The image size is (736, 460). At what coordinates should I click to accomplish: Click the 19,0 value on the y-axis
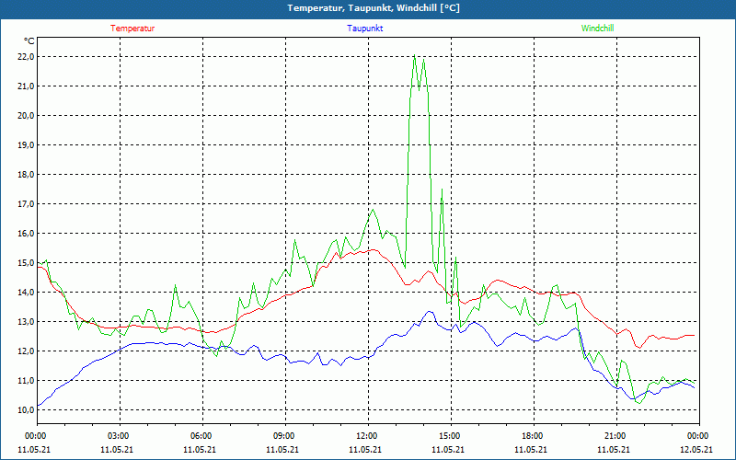tap(26, 145)
